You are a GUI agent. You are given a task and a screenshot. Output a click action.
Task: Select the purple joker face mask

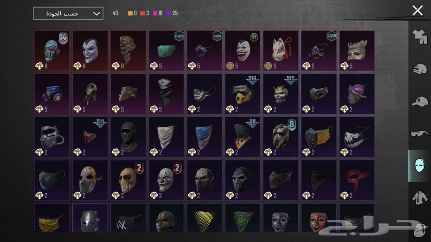click(x=90, y=51)
